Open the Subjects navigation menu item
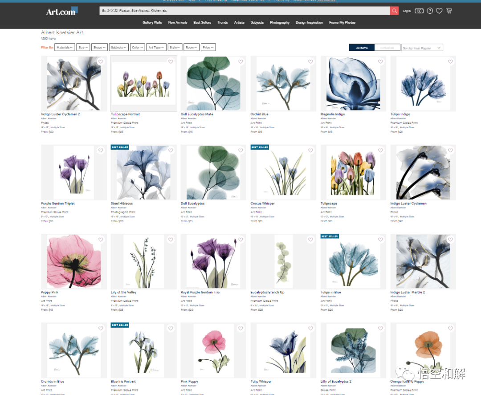This screenshot has width=481, height=395. tap(257, 22)
